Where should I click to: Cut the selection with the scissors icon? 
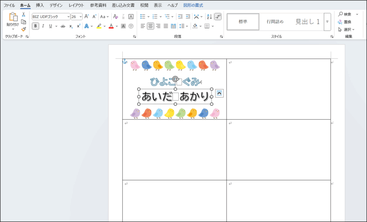click(x=23, y=15)
